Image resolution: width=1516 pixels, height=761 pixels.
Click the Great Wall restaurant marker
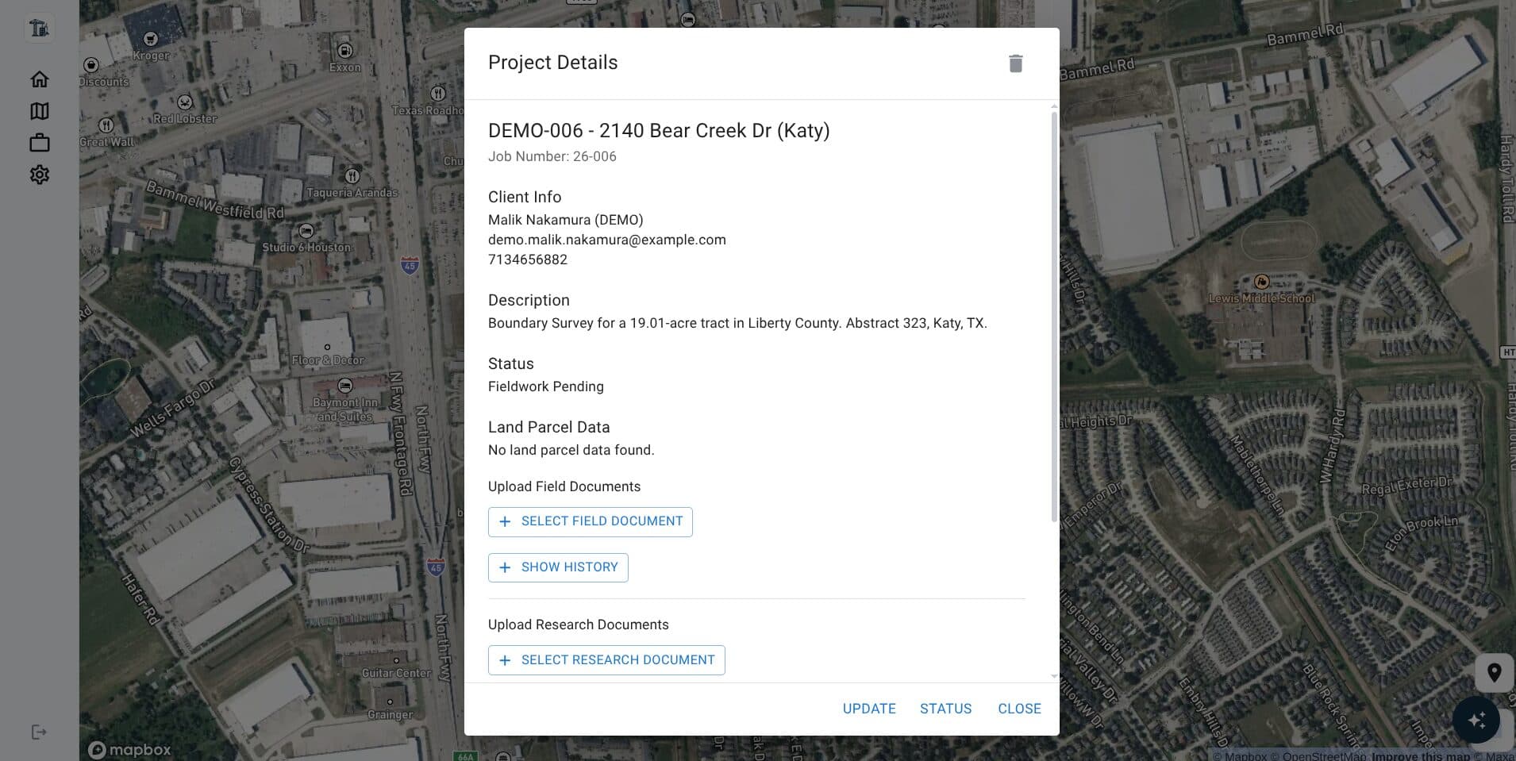106,125
